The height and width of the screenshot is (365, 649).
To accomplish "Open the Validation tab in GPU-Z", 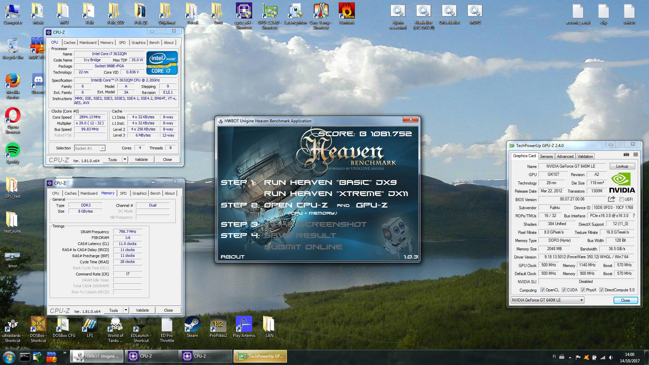I will (585, 156).
